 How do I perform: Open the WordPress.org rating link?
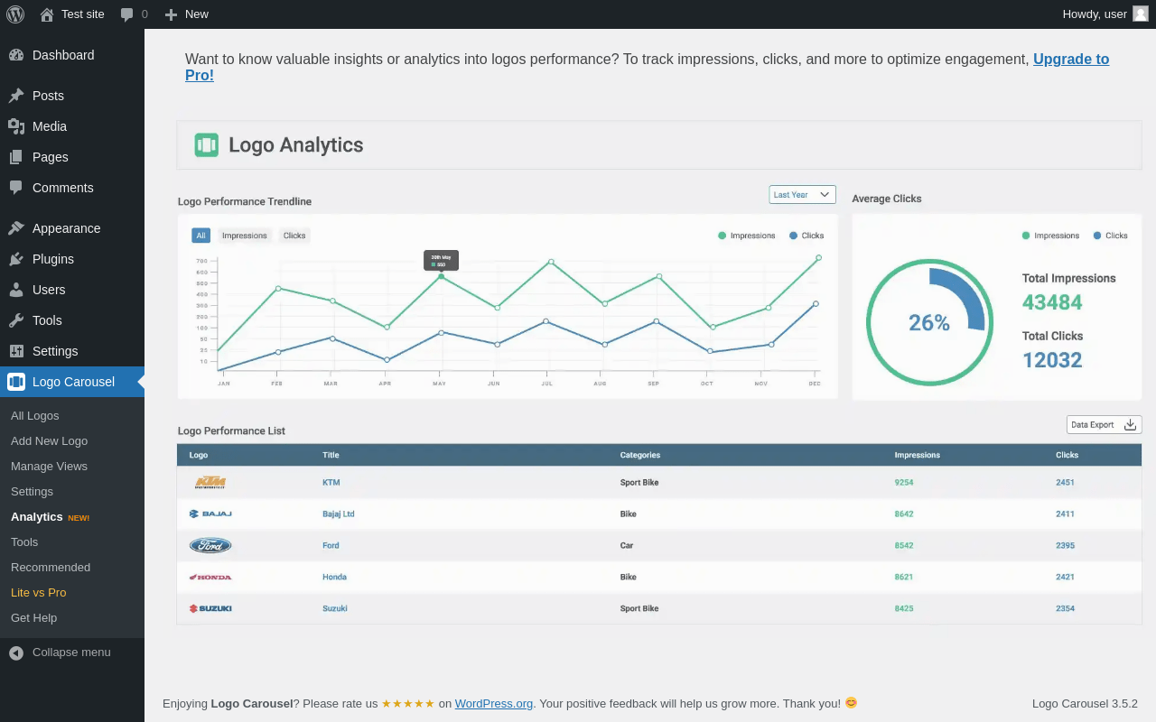tap(494, 703)
